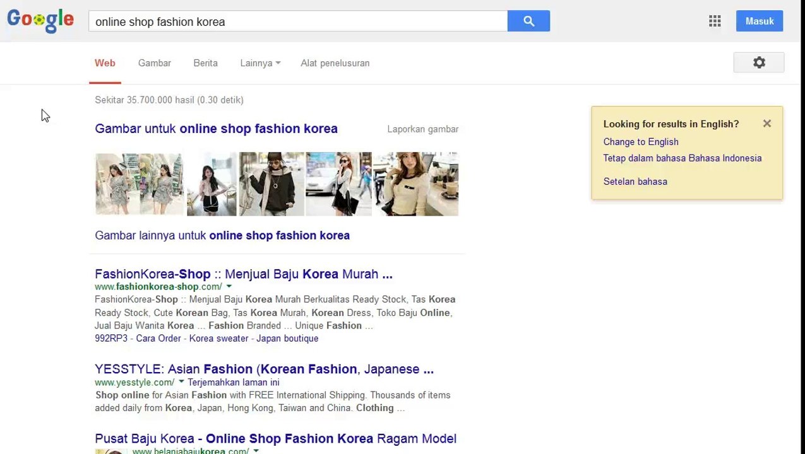Click the Google logo
Image resolution: width=805 pixels, height=454 pixels.
(x=40, y=21)
